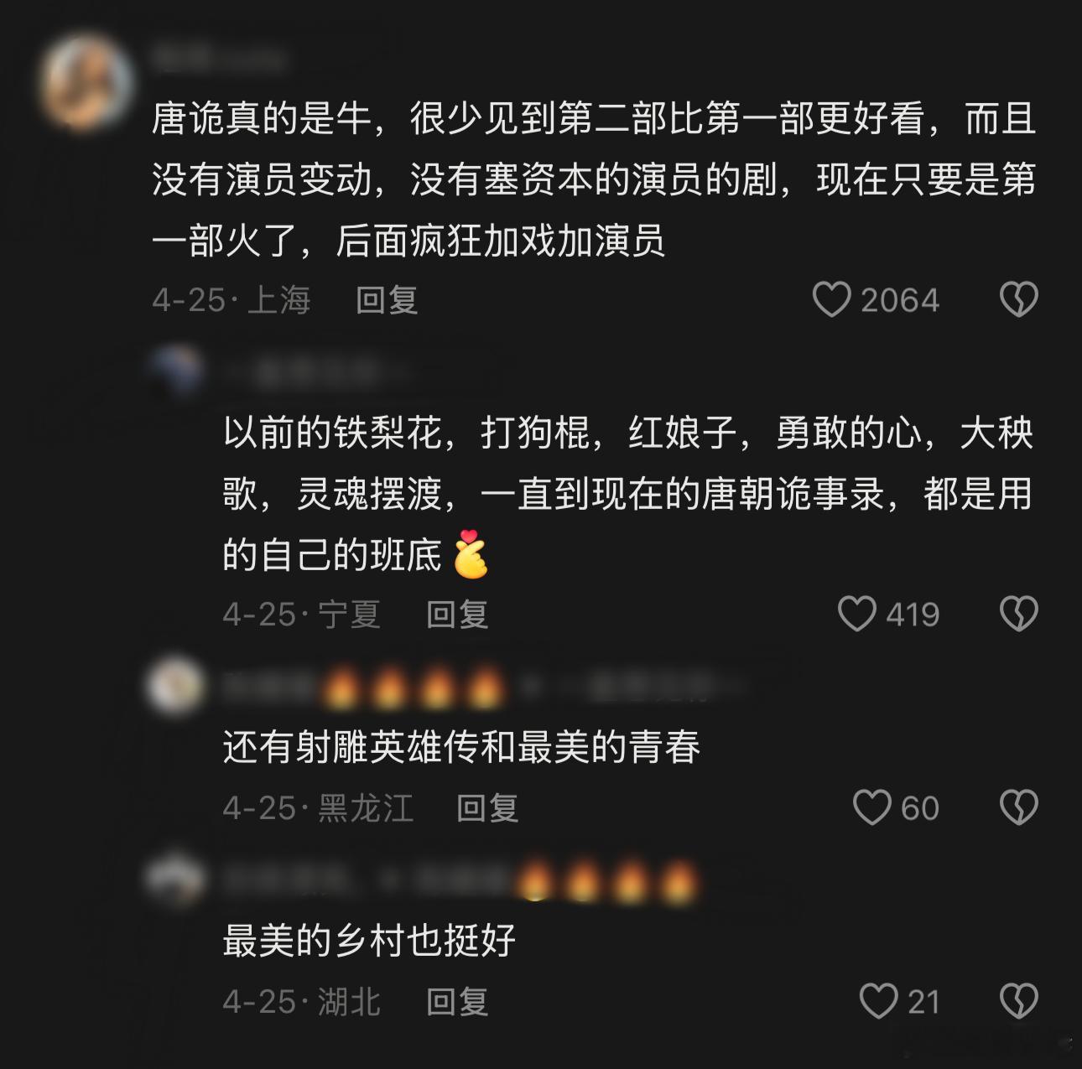Screen dimensions: 1082x1069
Task: Like the 射雕英雄传 reply with 60 likes
Action: (871, 807)
